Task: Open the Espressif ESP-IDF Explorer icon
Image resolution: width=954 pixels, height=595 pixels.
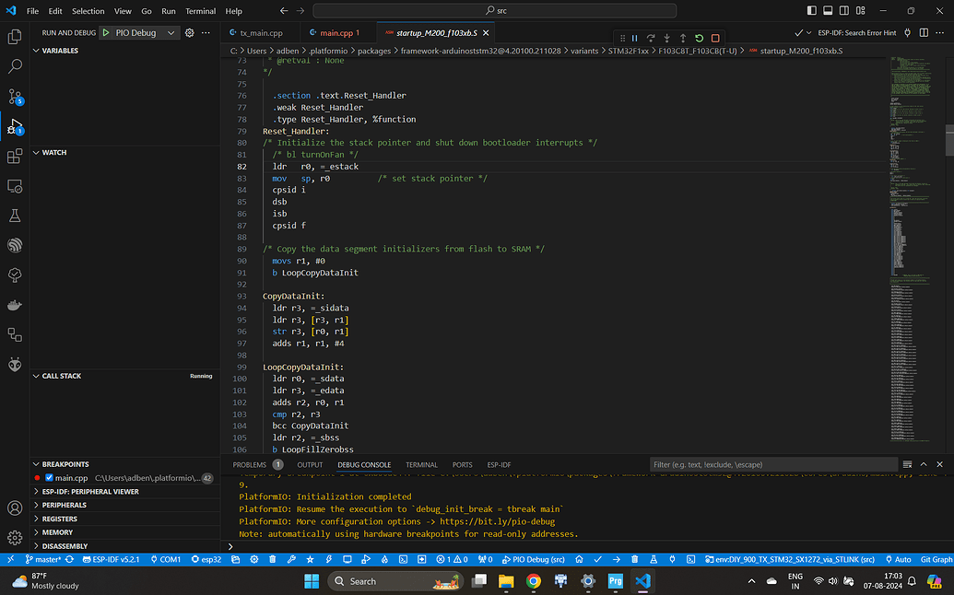Action: point(15,245)
